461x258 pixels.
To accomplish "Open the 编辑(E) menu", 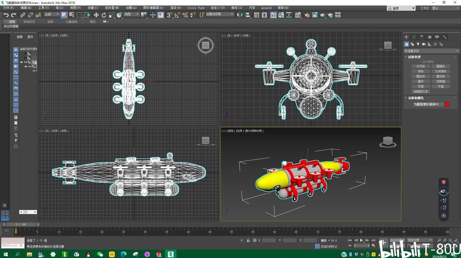I will coord(26,8).
